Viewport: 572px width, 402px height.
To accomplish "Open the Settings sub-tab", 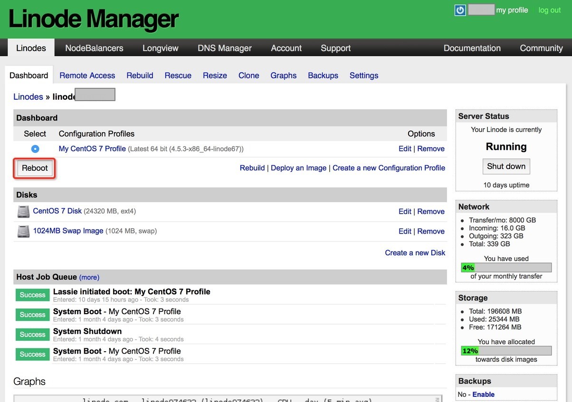I will (x=364, y=75).
